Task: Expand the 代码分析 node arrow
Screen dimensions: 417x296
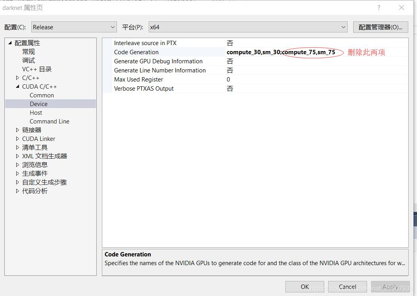Action: (x=17, y=191)
